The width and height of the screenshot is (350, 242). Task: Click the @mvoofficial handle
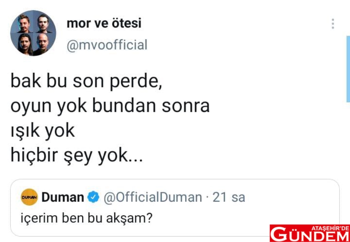[107, 45]
